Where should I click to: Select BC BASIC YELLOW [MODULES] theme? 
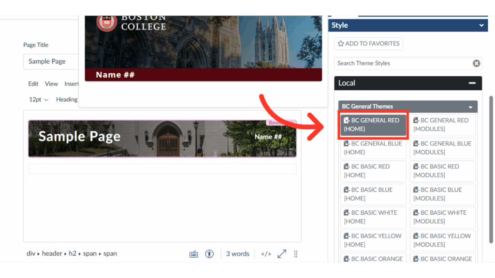click(443, 240)
